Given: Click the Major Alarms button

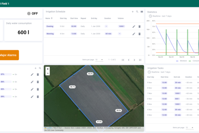Looking at the screenshot, I should point(9,55).
